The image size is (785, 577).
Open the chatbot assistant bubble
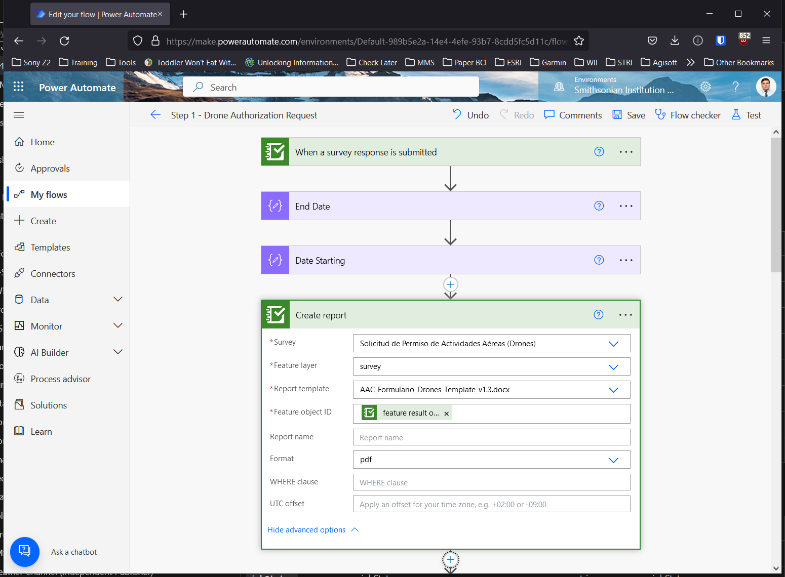pyautogui.click(x=24, y=552)
